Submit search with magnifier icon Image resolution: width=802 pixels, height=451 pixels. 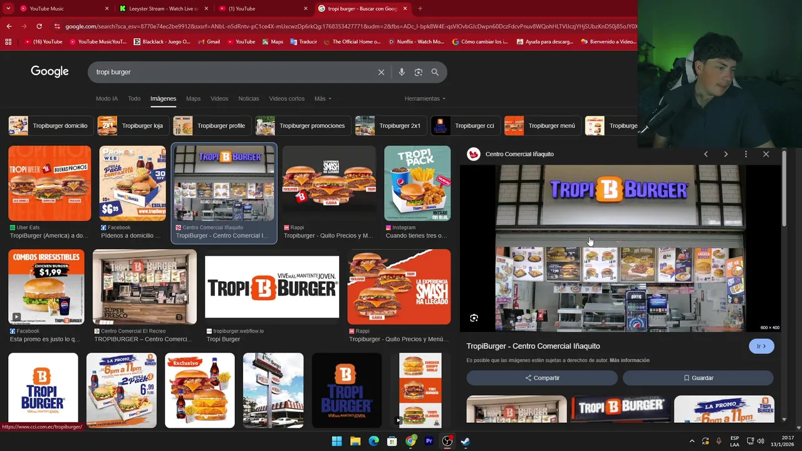pyautogui.click(x=435, y=72)
